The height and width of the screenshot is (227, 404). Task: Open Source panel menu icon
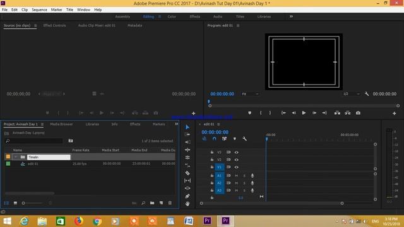click(35, 25)
